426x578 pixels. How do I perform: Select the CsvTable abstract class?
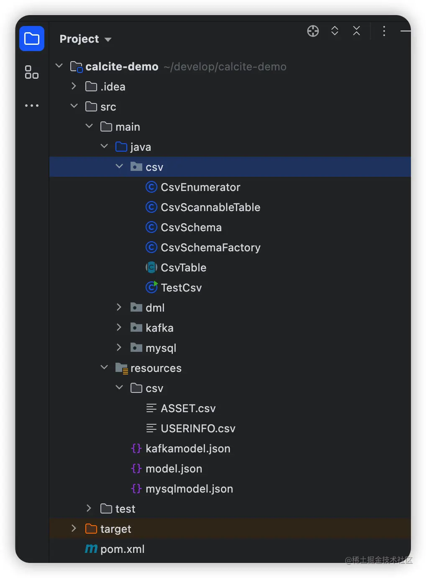(183, 268)
